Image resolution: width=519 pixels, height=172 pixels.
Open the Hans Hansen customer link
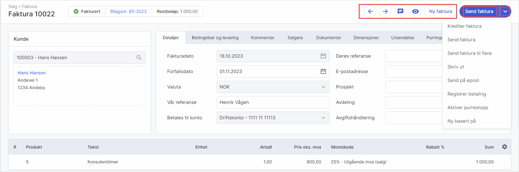click(31, 73)
